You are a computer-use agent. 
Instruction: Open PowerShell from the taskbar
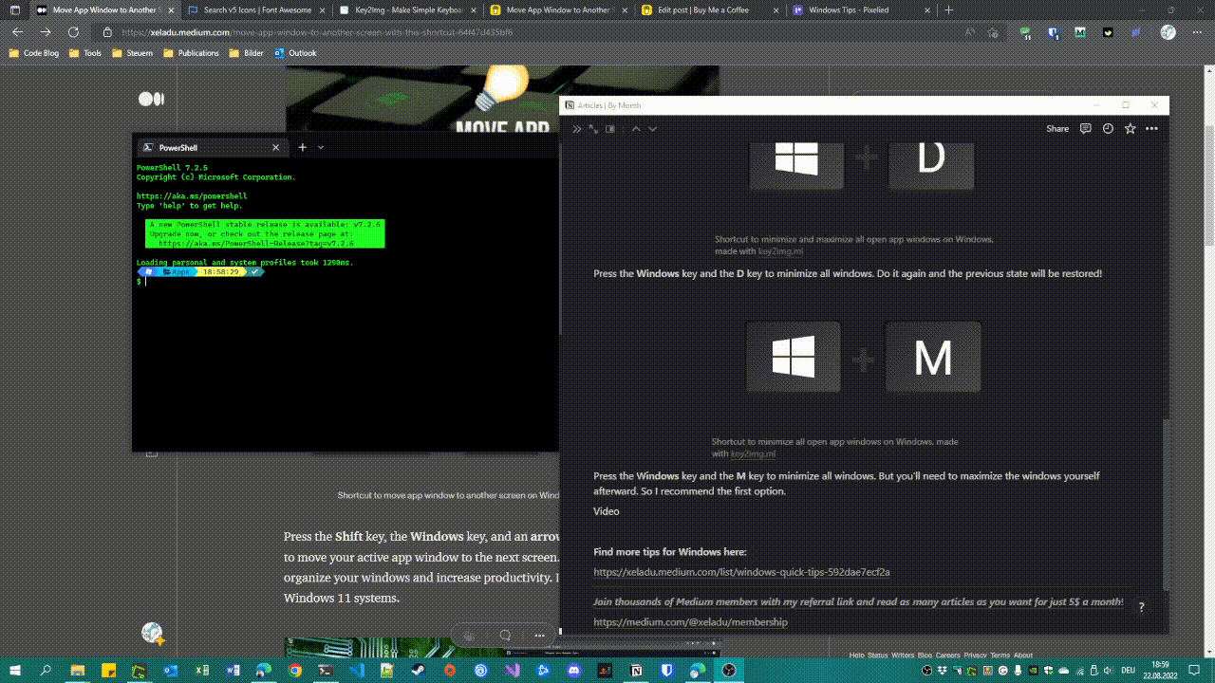click(325, 670)
